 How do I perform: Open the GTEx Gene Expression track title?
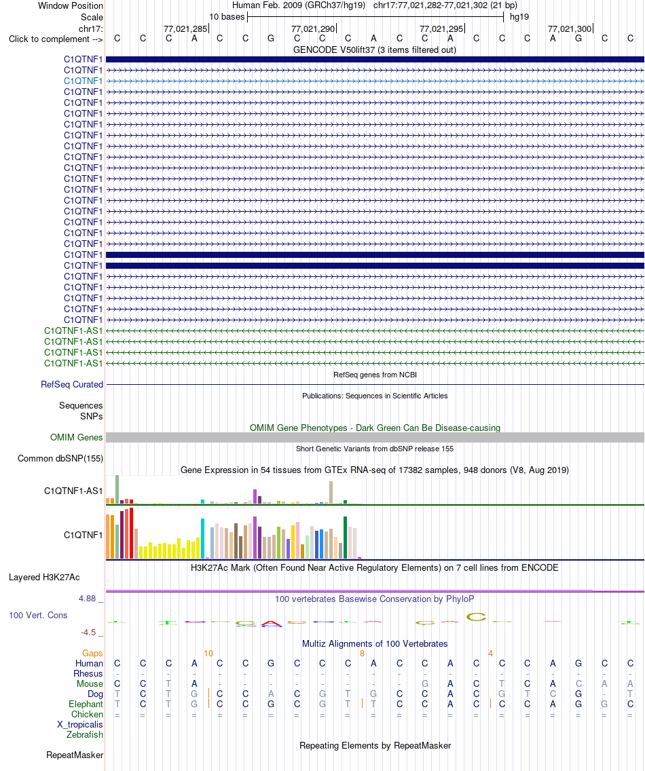pyautogui.click(x=375, y=470)
